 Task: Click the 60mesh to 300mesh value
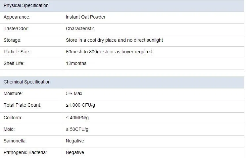109,52
